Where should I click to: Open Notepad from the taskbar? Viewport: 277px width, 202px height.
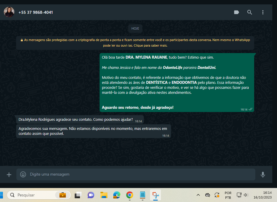coord(143,195)
